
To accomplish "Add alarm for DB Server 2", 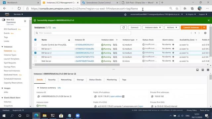I will coord(173,53).
